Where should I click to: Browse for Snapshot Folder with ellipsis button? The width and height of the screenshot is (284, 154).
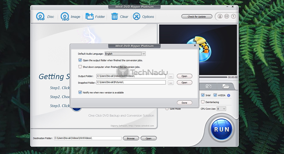click(171, 83)
